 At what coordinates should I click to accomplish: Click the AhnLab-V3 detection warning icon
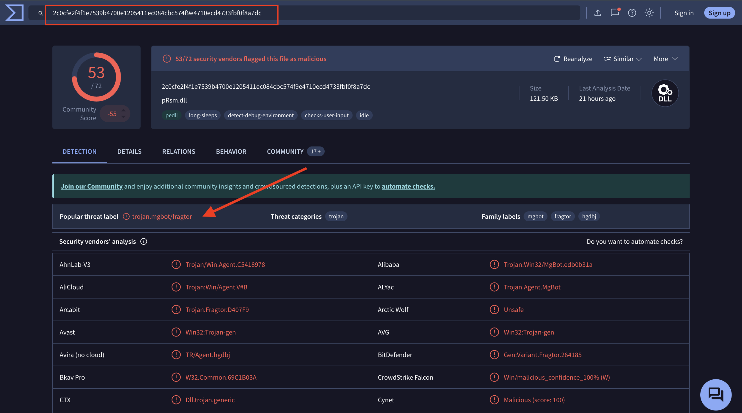tap(176, 264)
